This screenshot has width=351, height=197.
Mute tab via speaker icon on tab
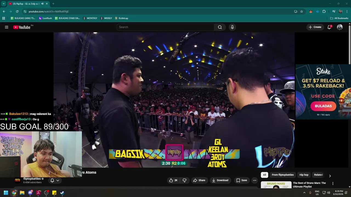(42, 4)
